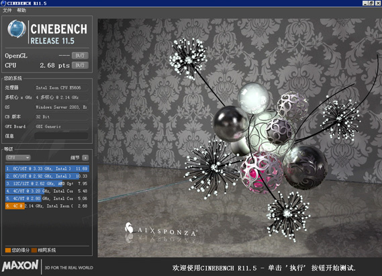
Task: Click the Windows Server 2003 OS value
Action: [x=61, y=107]
